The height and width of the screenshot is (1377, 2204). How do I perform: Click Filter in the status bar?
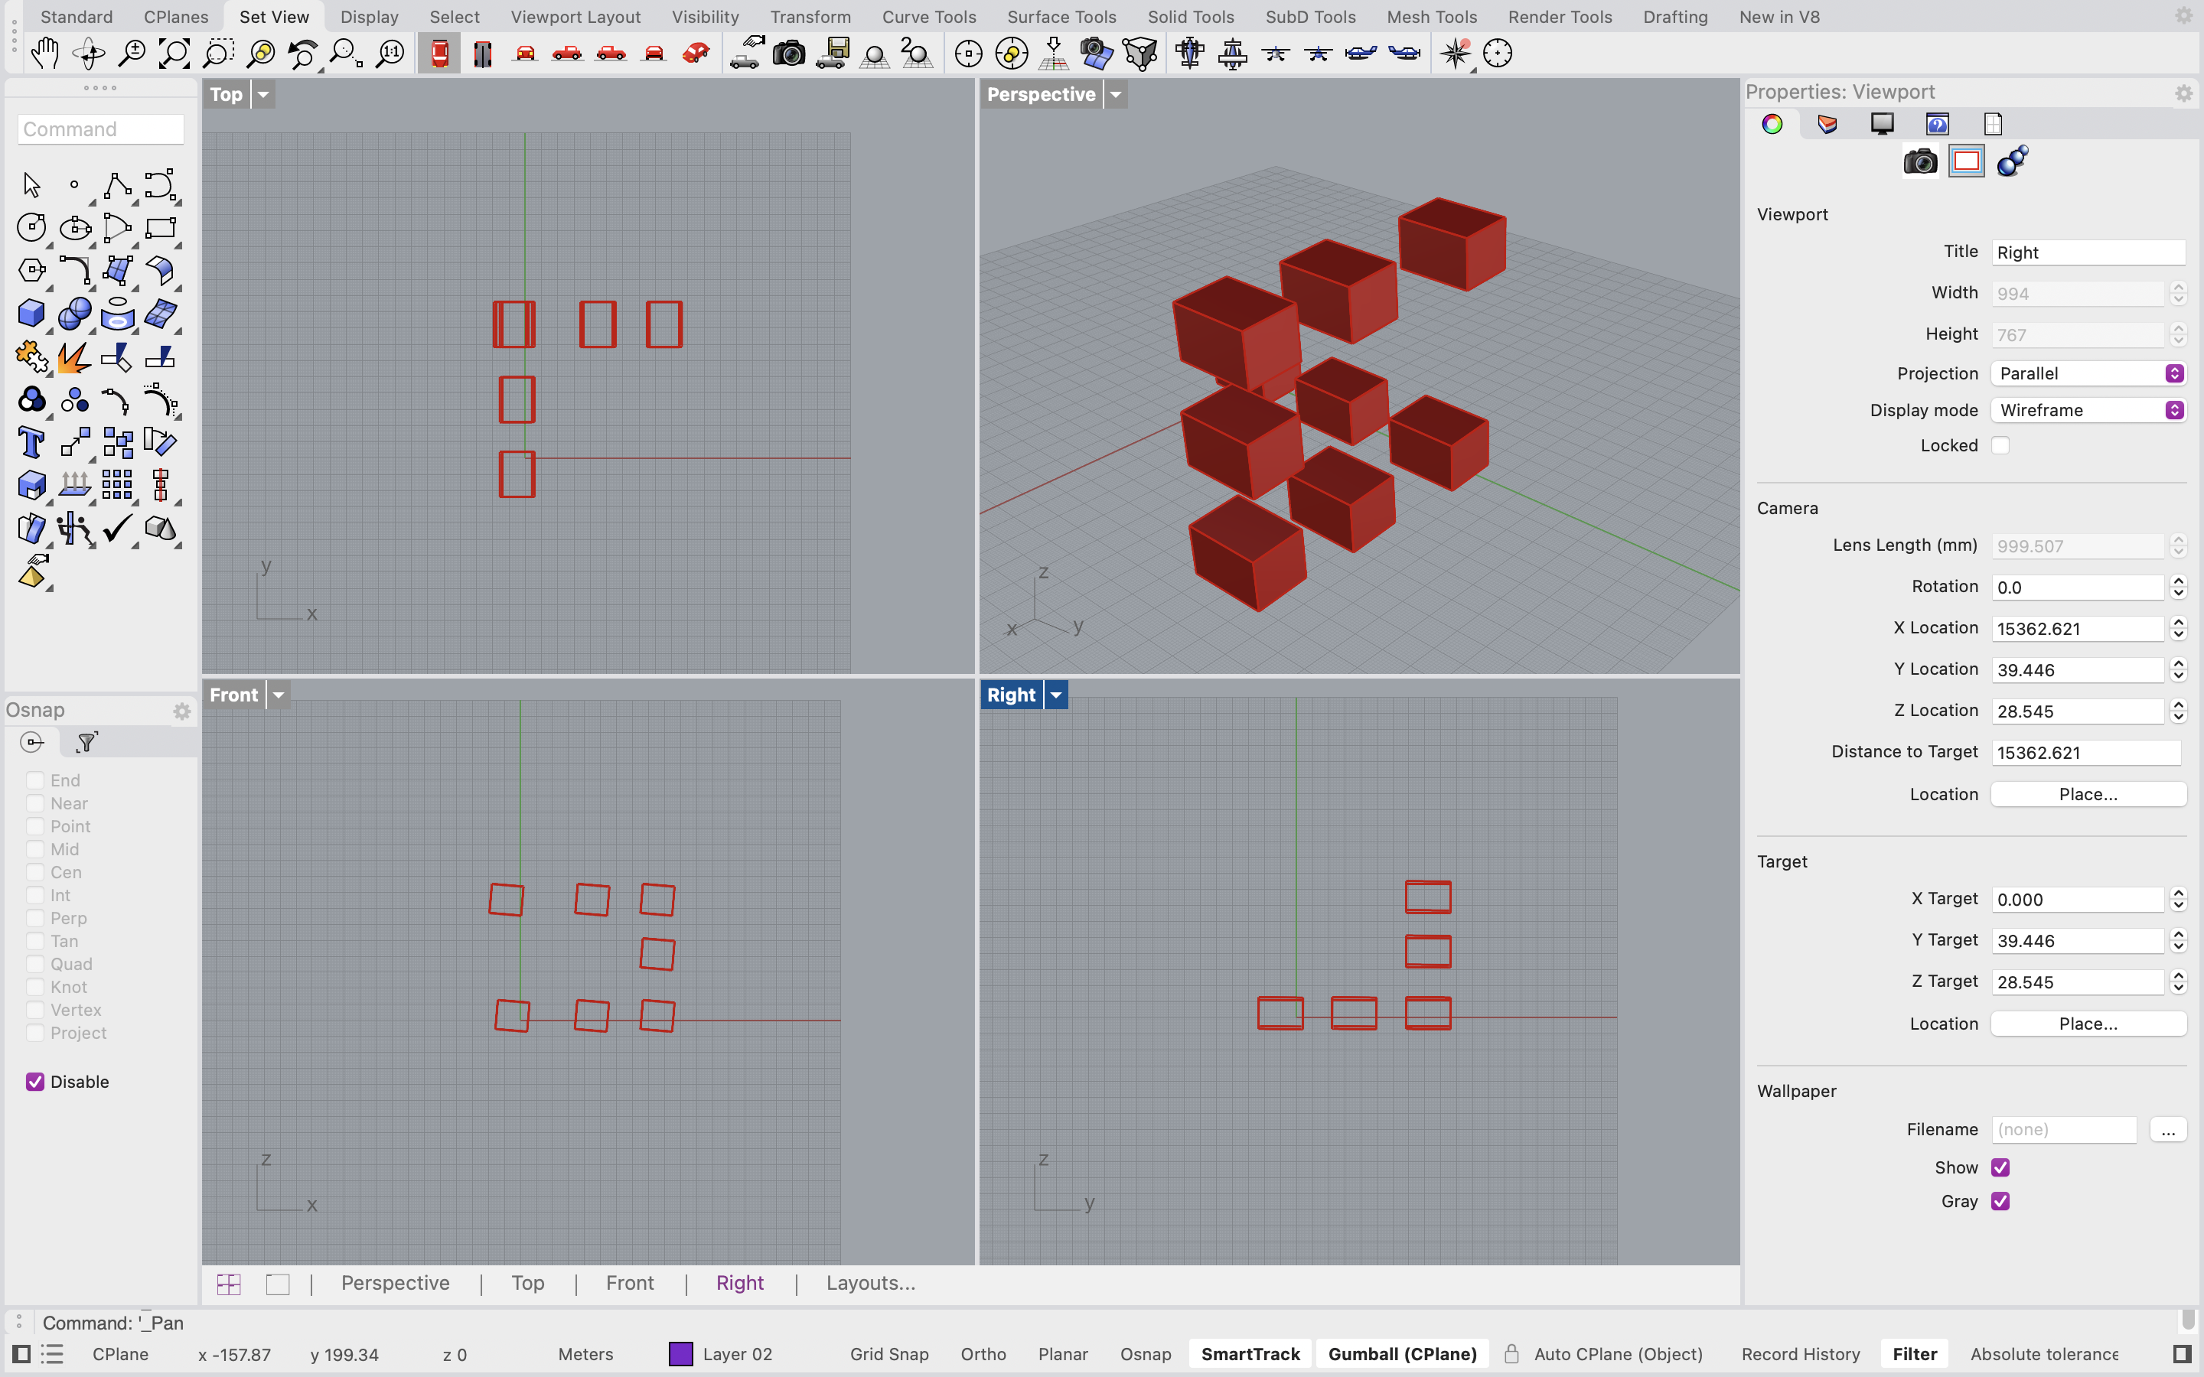pos(1913,1354)
